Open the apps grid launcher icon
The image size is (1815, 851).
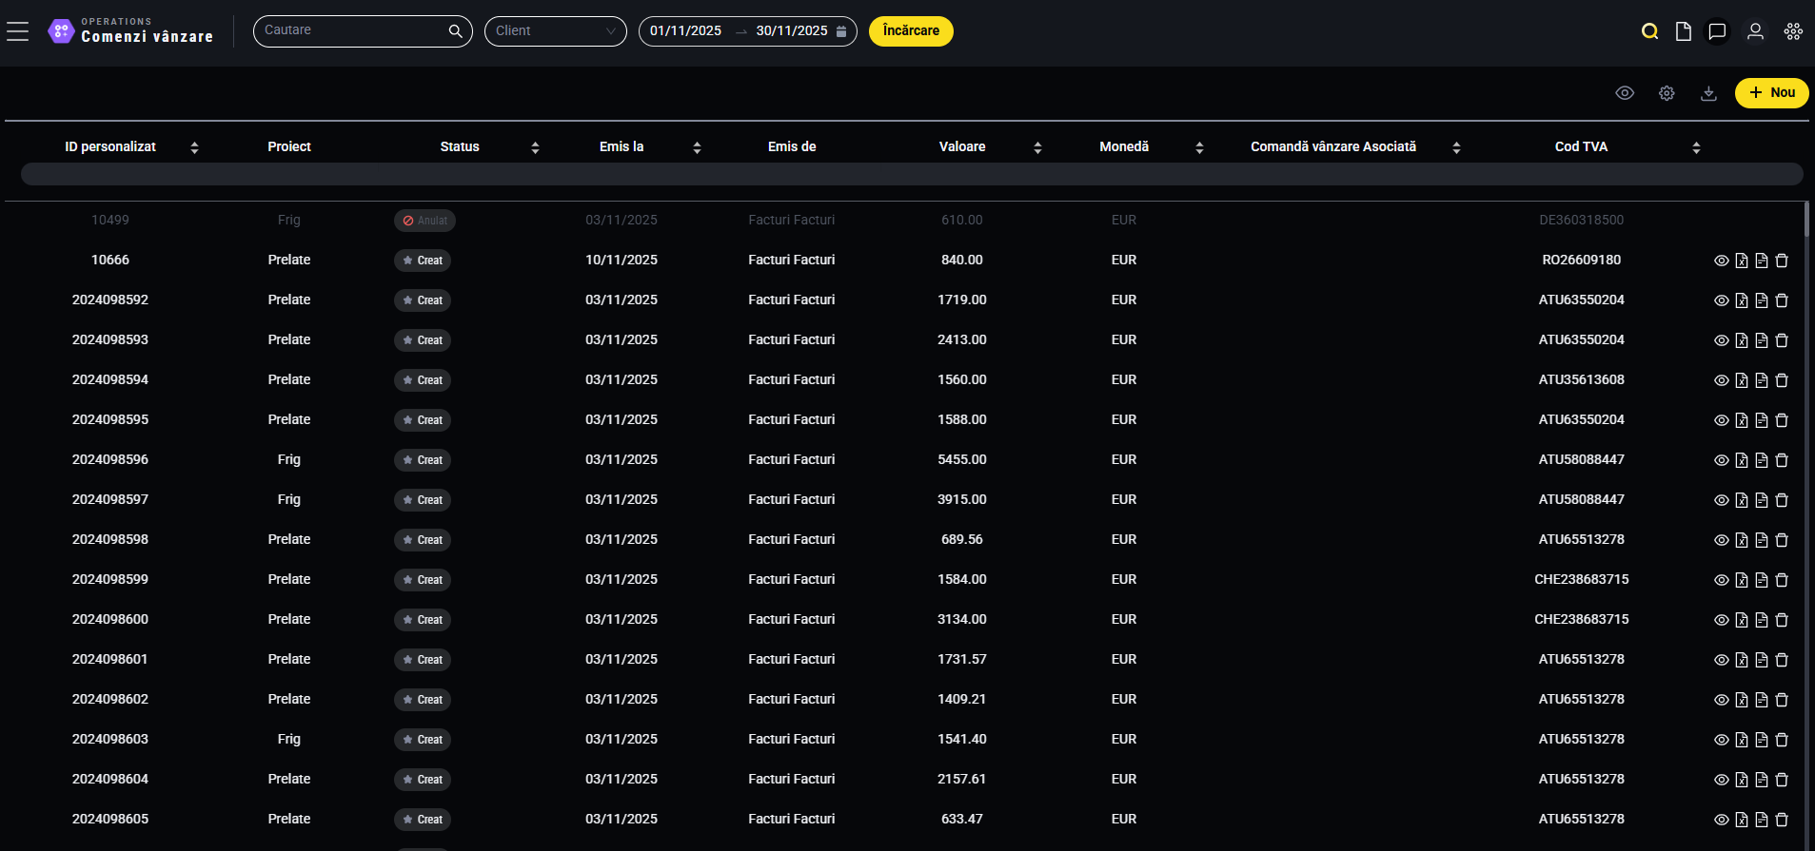click(1793, 31)
